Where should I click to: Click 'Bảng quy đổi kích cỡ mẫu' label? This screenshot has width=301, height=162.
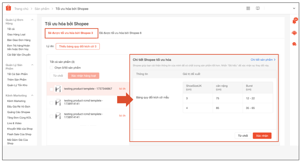(153, 98)
